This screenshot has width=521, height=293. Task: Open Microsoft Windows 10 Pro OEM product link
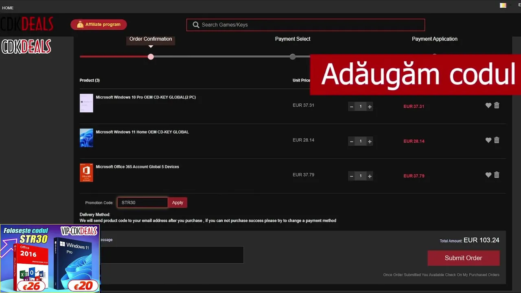146,97
